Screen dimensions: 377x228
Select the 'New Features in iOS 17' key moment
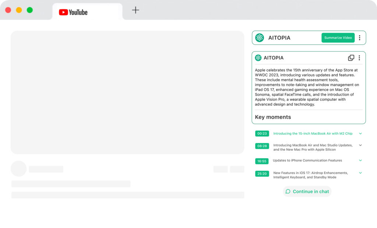[311, 175]
